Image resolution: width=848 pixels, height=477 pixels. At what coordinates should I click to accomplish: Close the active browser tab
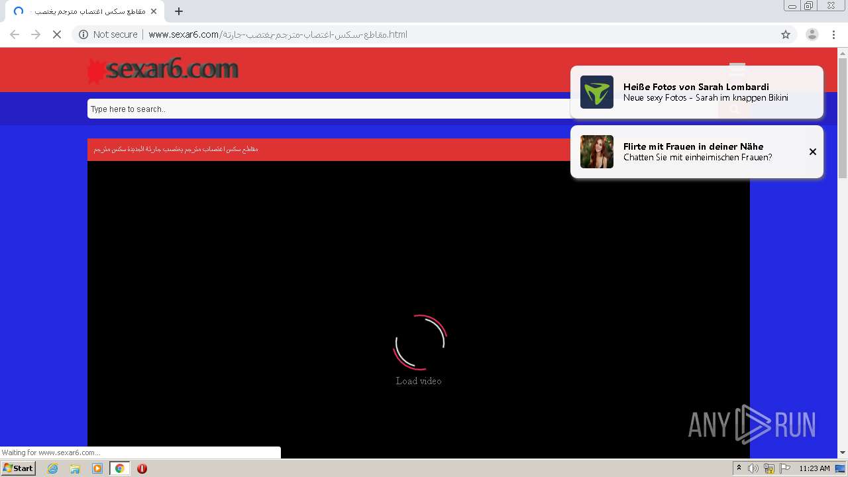(154, 11)
